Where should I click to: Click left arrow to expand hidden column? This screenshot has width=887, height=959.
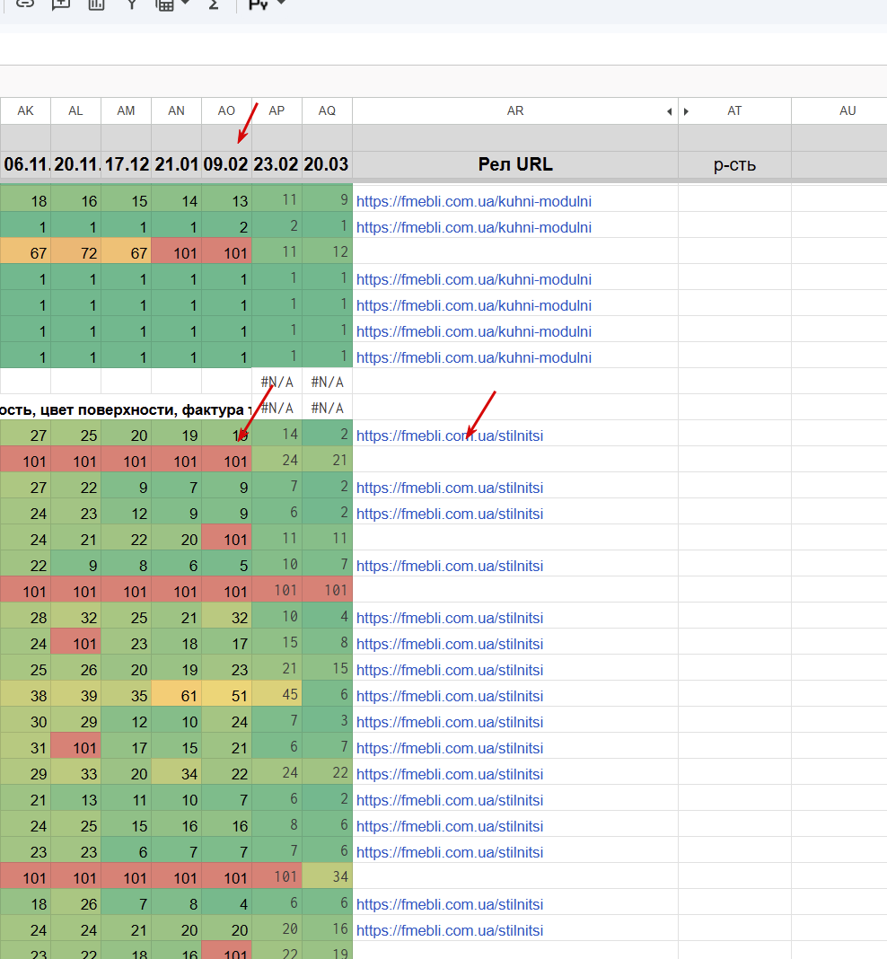coord(670,111)
